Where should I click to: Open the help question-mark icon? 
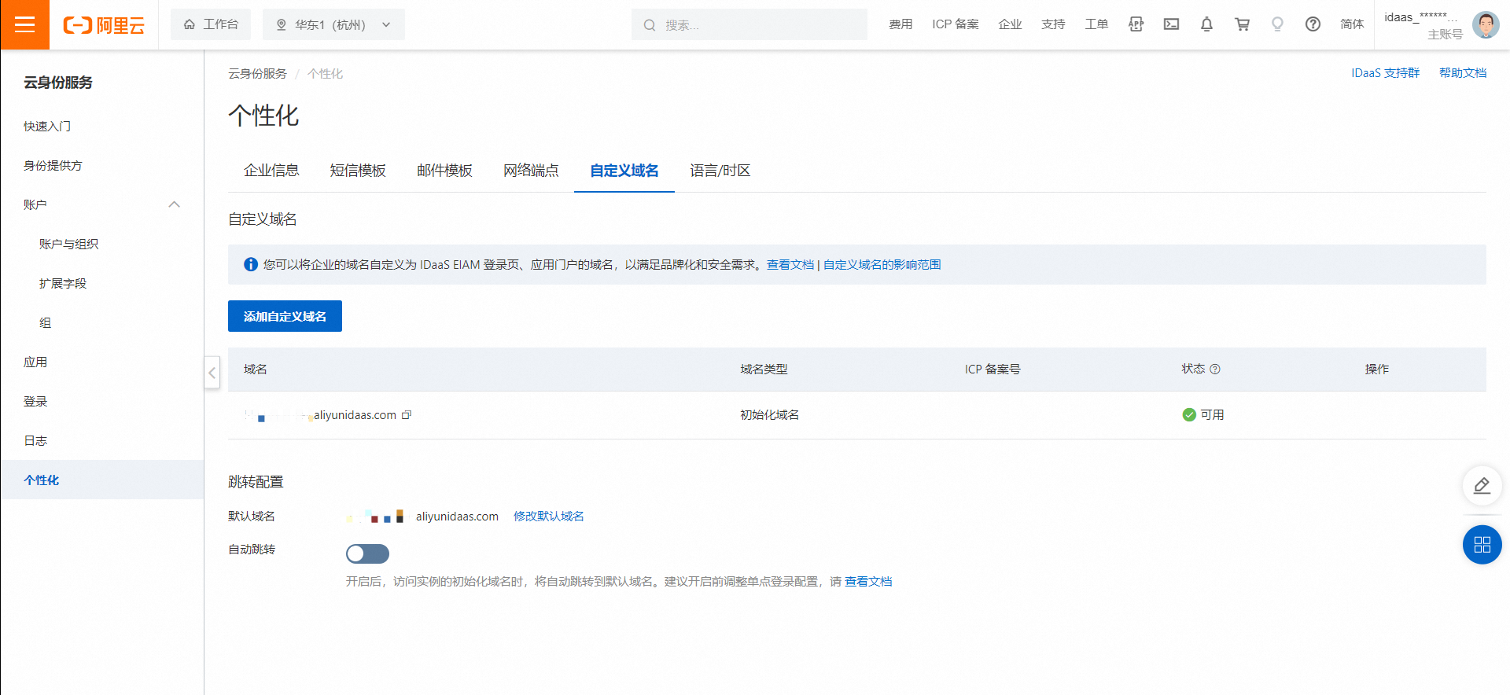(1313, 24)
